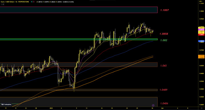Toggle the pink indicator dot near symbol
The width and height of the screenshot is (205, 110).
(34, 2)
